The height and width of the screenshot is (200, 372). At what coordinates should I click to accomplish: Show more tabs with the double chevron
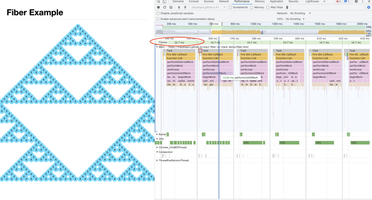point(324,1)
